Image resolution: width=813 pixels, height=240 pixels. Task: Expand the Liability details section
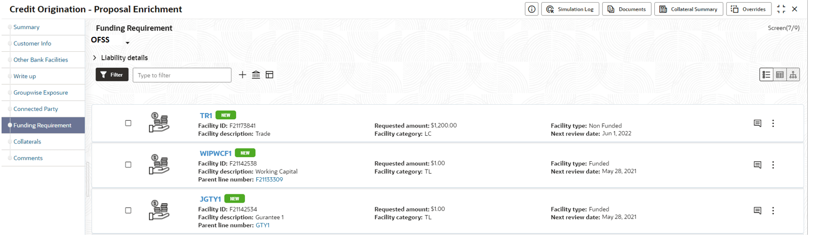[95, 58]
